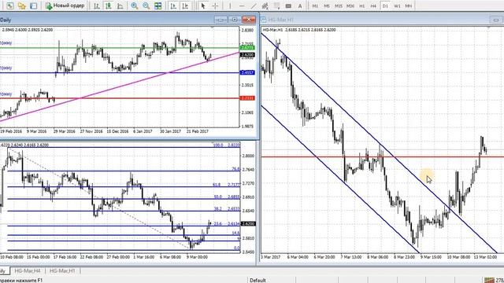Select the arrow cursor tool

pyautogui.click(x=203, y=6)
